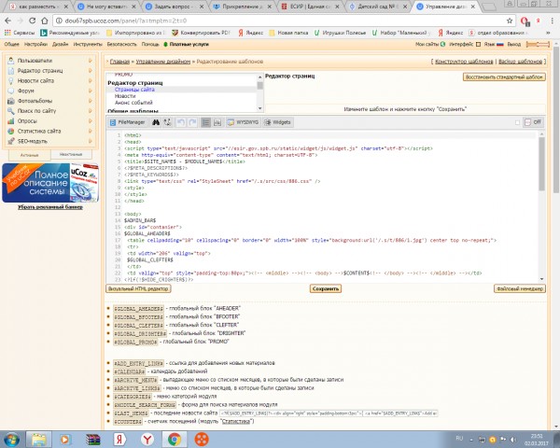Viewport: 560px width, 448px height.
Task: Click the undo arrow in editor toolbar
Action: pos(181,122)
